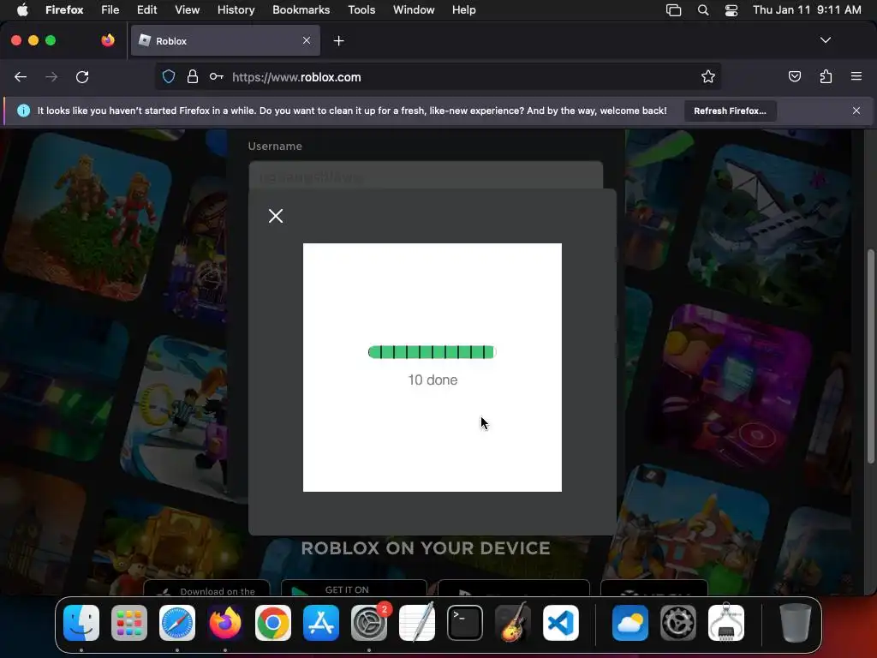Close the Roblox tab
The image size is (877, 658).
307,40
